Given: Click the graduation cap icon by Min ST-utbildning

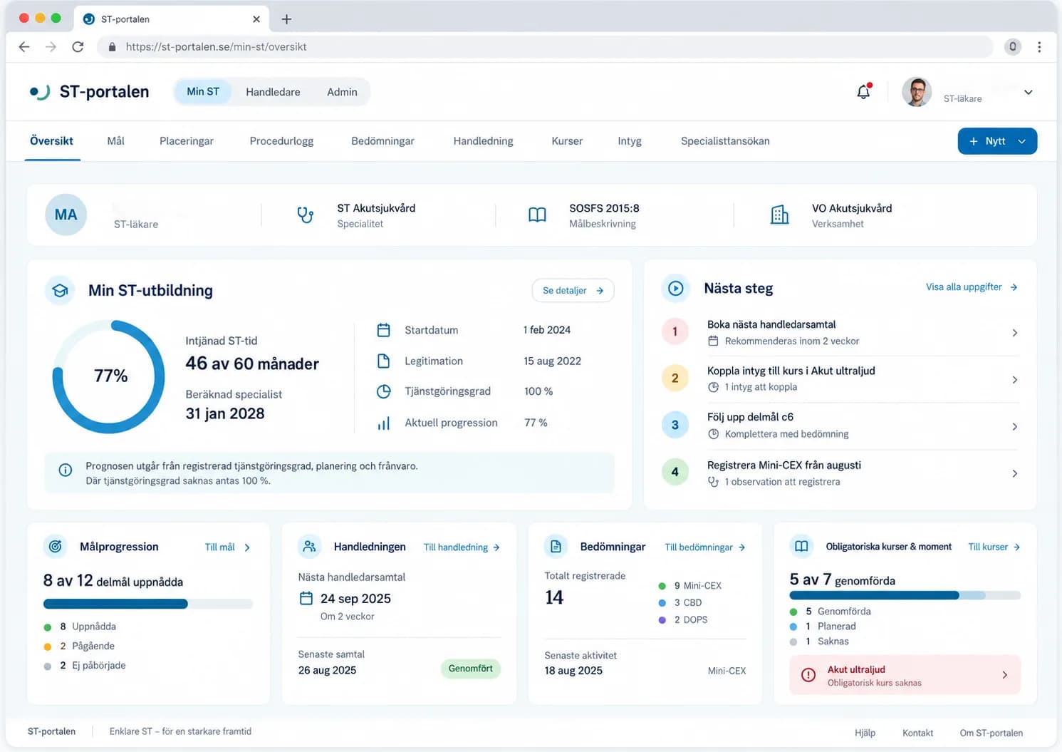Looking at the screenshot, I should (x=60, y=290).
